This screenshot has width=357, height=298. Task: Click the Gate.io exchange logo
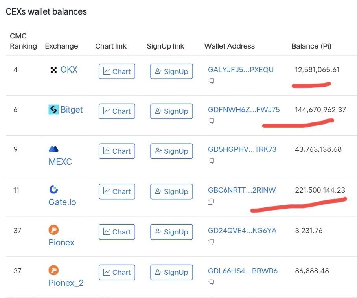pyautogui.click(x=53, y=189)
